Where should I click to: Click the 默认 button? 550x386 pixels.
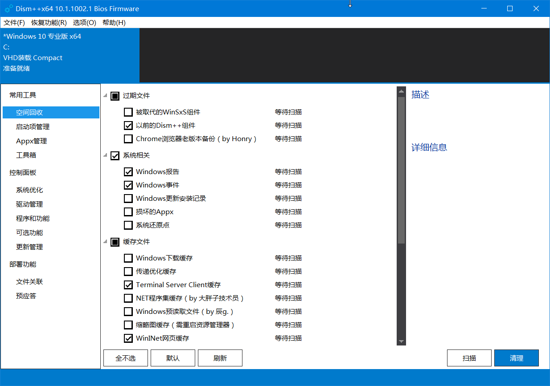(173, 358)
